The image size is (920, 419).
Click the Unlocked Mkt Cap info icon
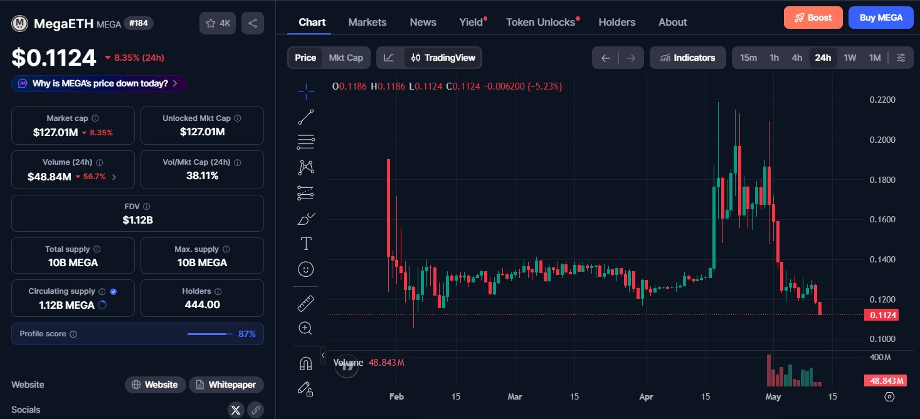click(x=238, y=118)
